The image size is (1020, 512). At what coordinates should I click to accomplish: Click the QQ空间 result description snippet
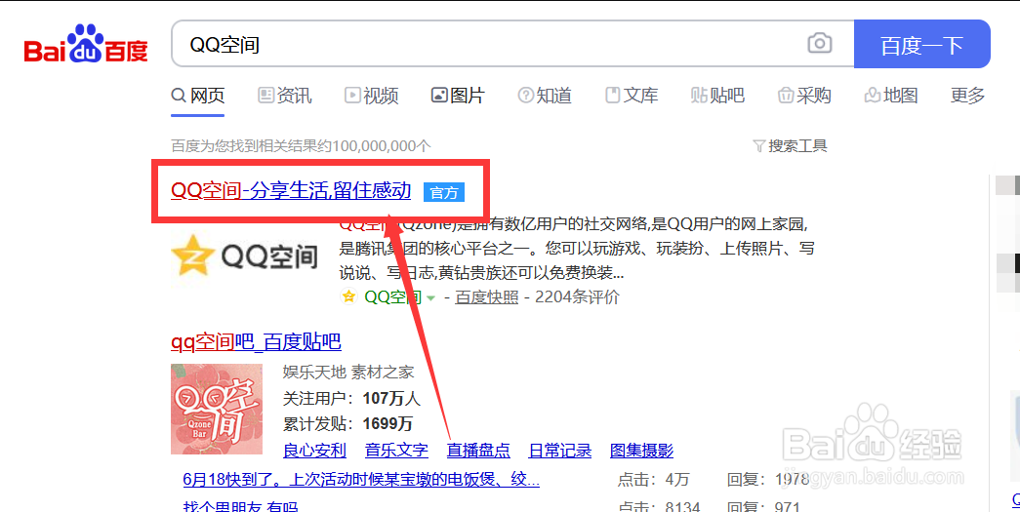576,249
